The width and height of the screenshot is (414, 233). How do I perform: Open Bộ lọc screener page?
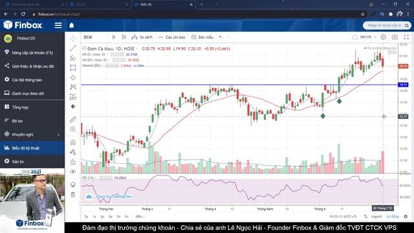(x=32, y=121)
